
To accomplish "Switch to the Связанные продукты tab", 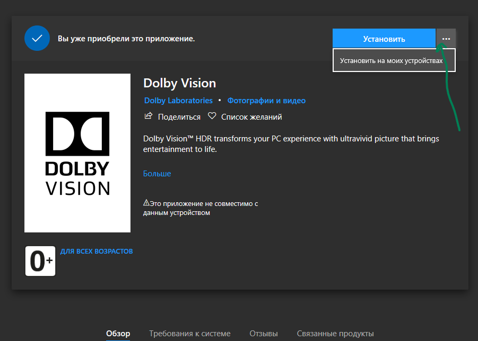I will tap(335, 334).
